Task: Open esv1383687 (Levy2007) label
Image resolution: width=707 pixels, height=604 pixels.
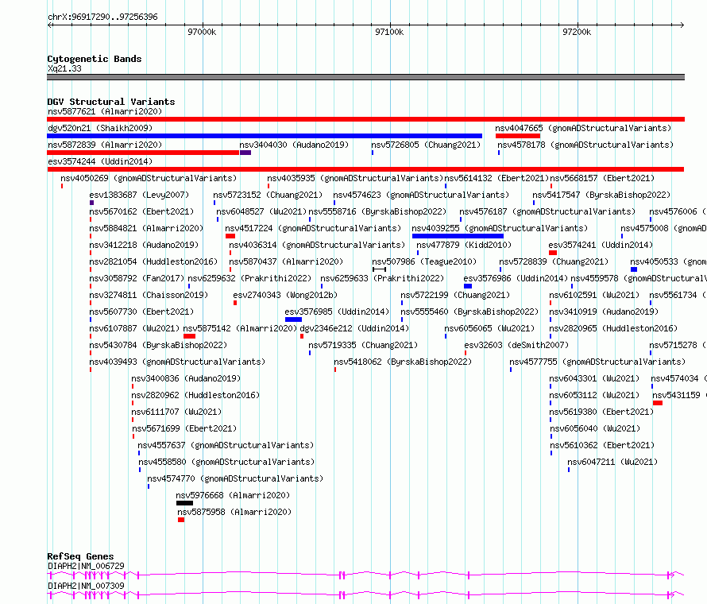Action: 139,195
